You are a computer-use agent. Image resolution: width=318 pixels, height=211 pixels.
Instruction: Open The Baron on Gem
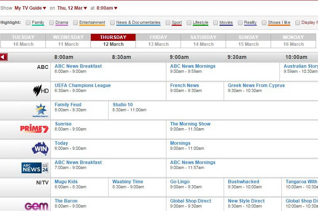(x=66, y=201)
